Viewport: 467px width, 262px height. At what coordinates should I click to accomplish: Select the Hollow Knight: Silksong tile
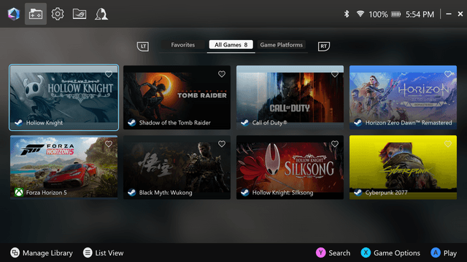coord(290,167)
